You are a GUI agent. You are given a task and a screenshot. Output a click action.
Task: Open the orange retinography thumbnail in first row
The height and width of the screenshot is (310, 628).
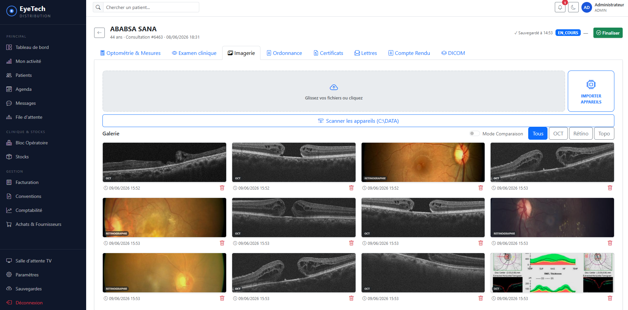click(x=423, y=162)
